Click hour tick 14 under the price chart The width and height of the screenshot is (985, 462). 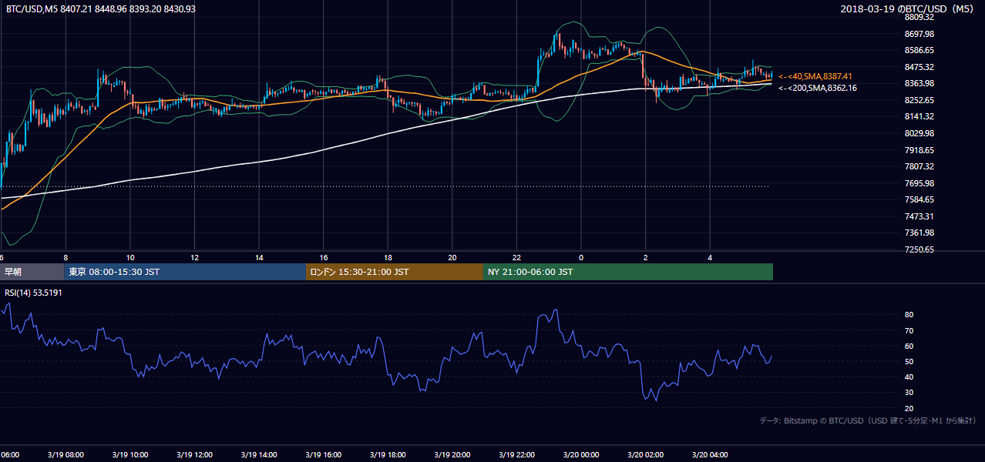(x=259, y=257)
